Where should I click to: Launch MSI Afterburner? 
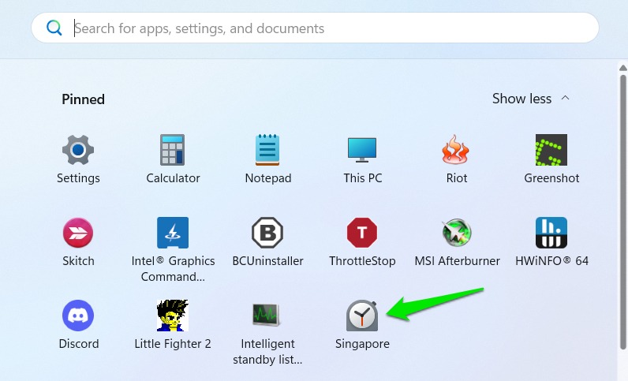[x=457, y=233]
